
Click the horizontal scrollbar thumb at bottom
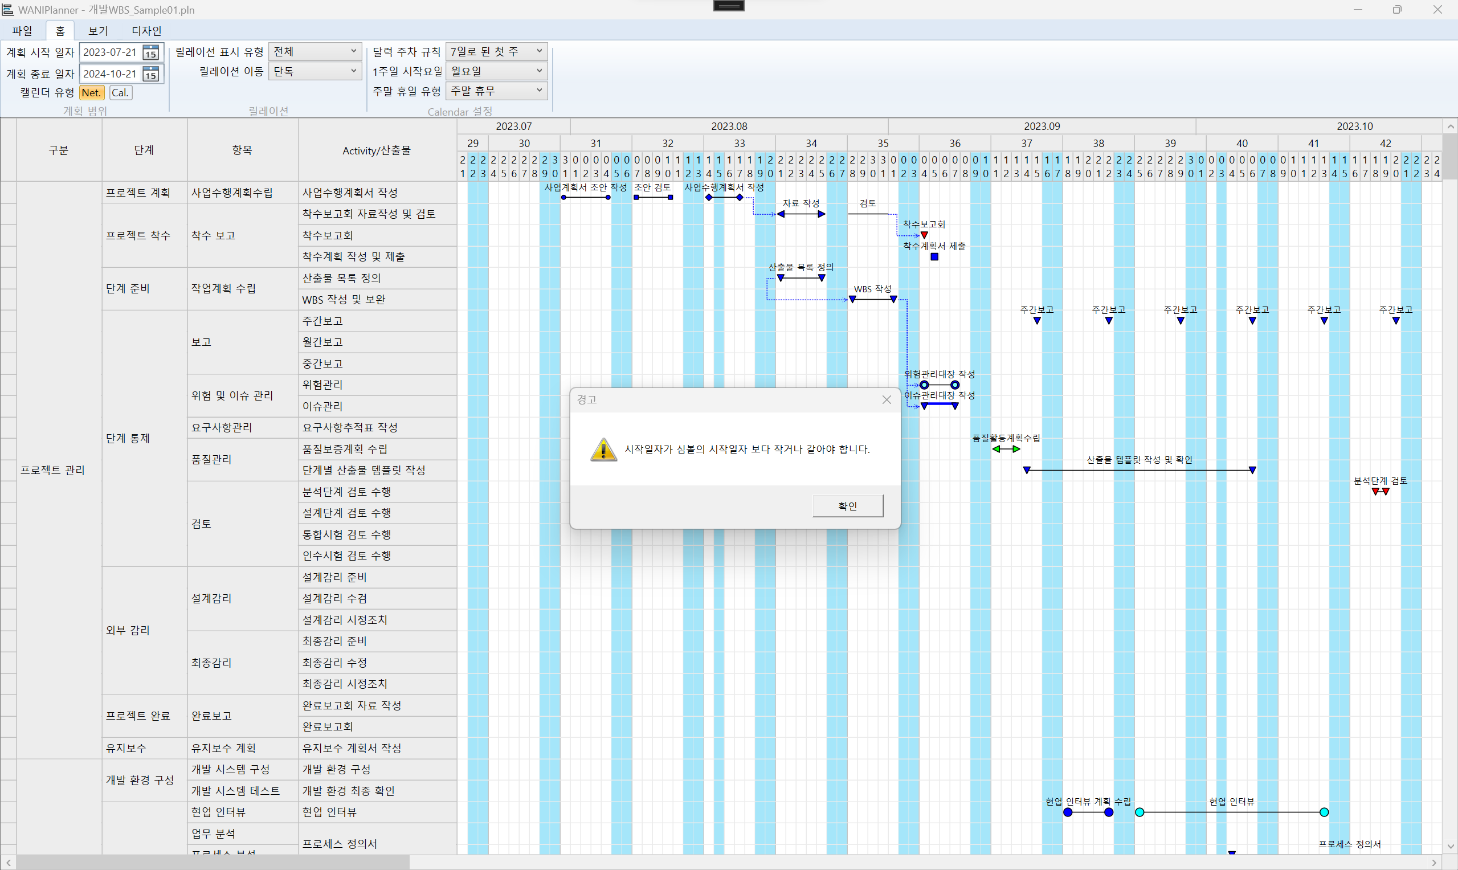(x=212, y=863)
